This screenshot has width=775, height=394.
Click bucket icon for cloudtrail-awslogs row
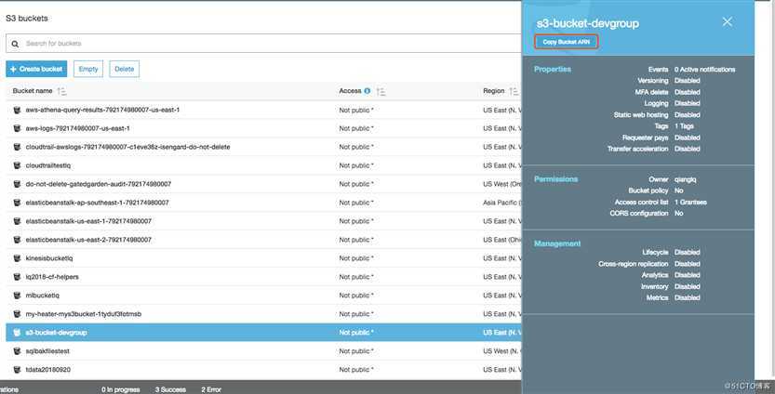18,147
